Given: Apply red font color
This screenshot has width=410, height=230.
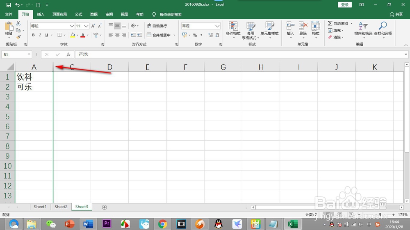Looking at the screenshot, I should (x=83, y=35).
